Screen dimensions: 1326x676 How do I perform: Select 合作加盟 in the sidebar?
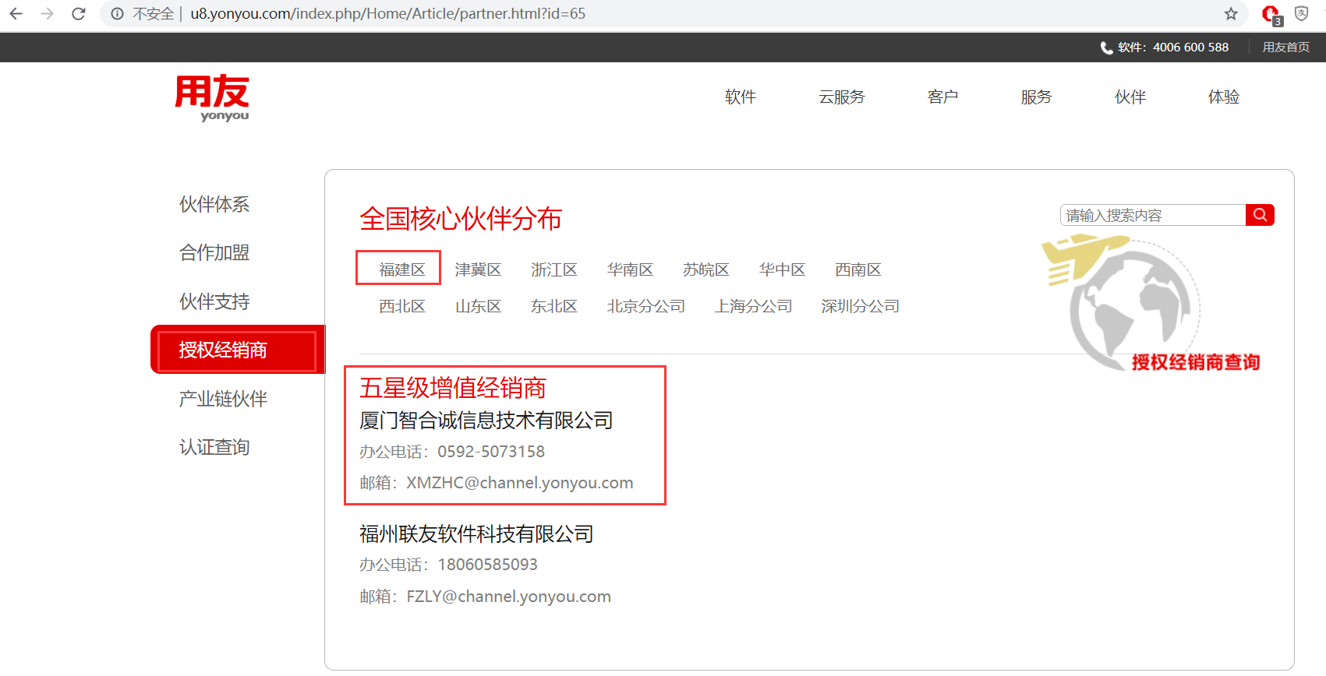click(214, 252)
